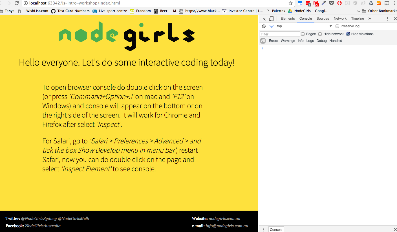Open the +WishList.com bookmark
Image resolution: width=397 pixels, height=232 pixels.
pos(33,11)
